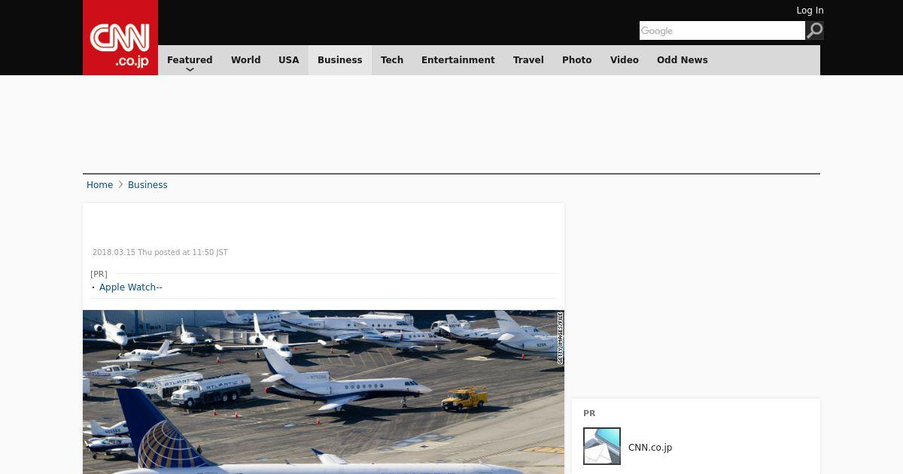Go to Home breadcrumb
The image size is (903, 474).
[x=99, y=185]
